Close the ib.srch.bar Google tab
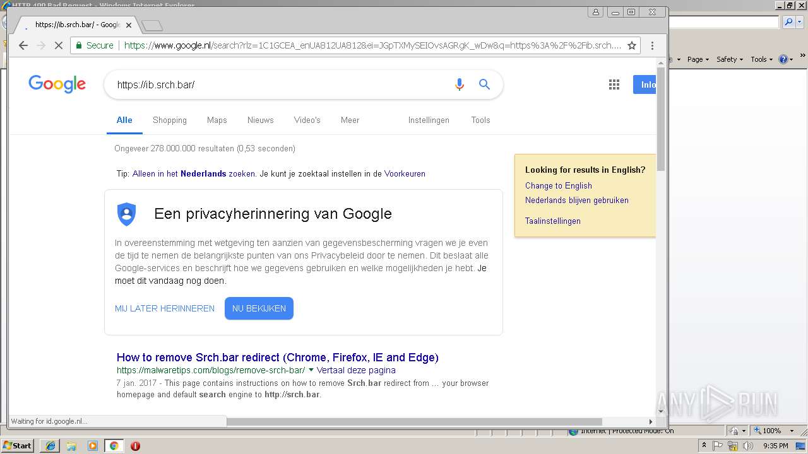Screen dimensions: 808x454 tap(129, 25)
